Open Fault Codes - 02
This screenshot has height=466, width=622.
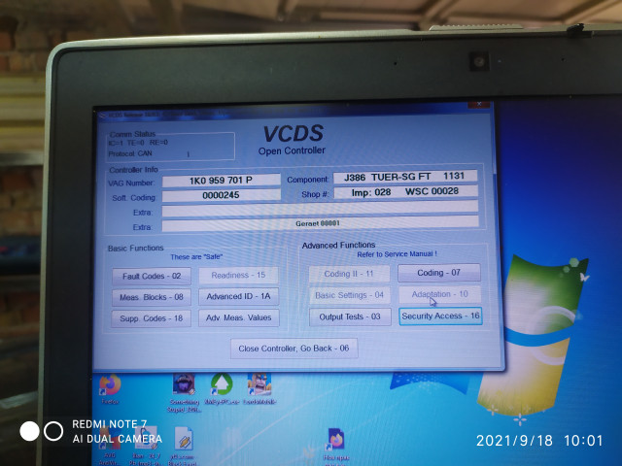pos(152,276)
